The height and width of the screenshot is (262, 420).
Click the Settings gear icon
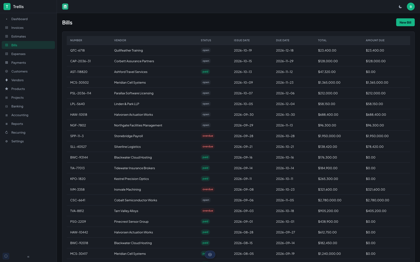click(7, 141)
